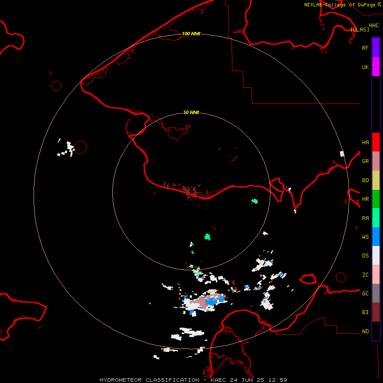
Task: Click the DS white legend swatch
Action: point(376,255)
